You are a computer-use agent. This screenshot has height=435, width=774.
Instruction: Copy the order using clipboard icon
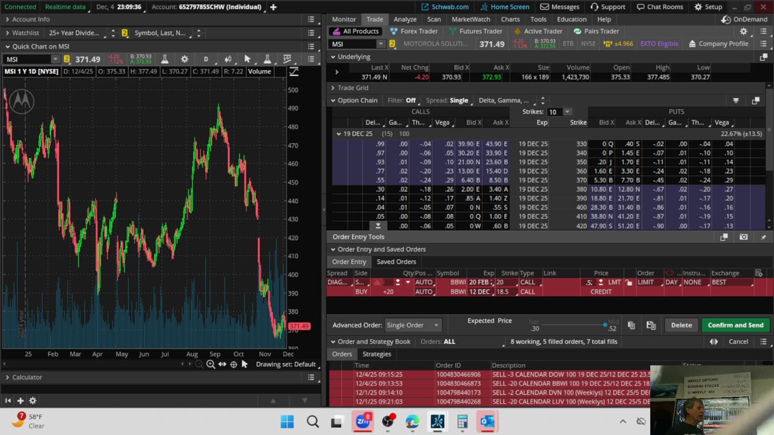(631, 325)
